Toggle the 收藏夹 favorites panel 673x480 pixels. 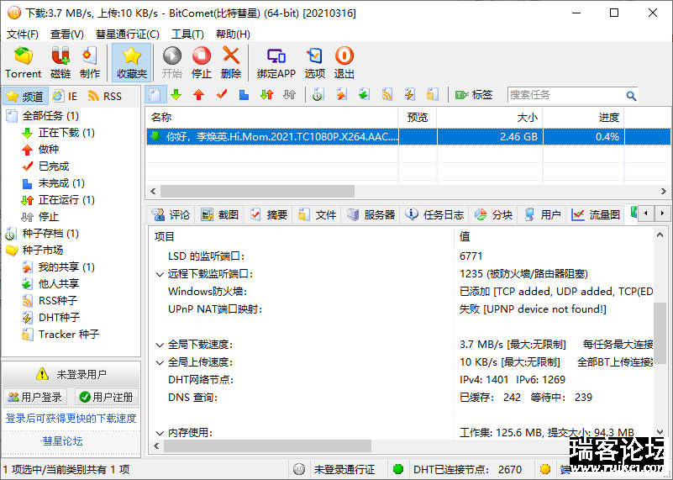point(132,63)
